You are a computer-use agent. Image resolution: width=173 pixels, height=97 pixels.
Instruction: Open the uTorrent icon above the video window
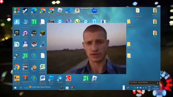click(x=77, y=21)
